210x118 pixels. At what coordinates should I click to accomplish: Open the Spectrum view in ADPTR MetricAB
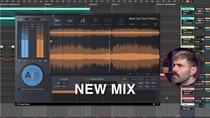tap(70, 22)
